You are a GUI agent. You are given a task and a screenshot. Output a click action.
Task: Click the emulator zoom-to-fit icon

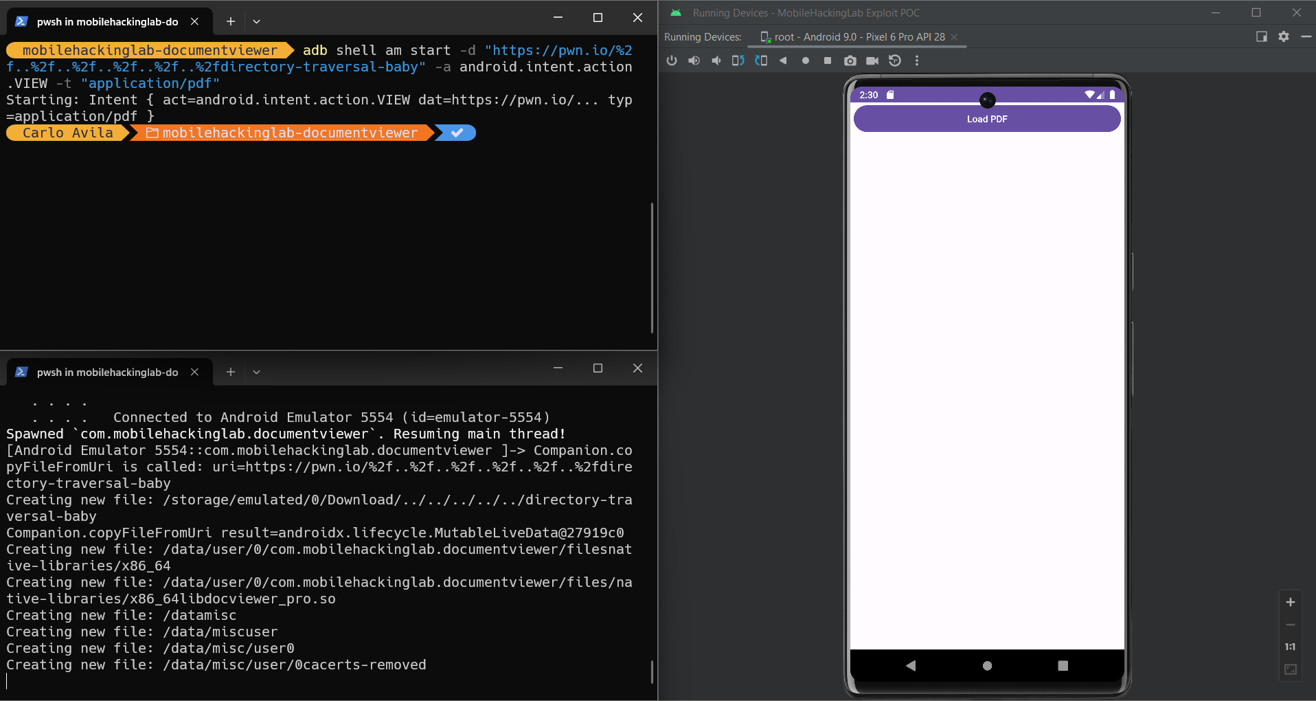[1291, 669]
